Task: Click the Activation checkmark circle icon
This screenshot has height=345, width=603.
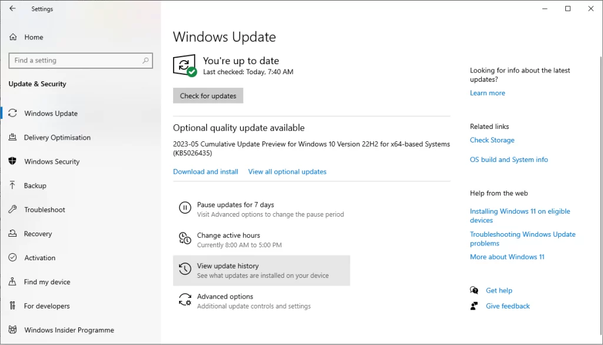Action: [x=13, y=257]
